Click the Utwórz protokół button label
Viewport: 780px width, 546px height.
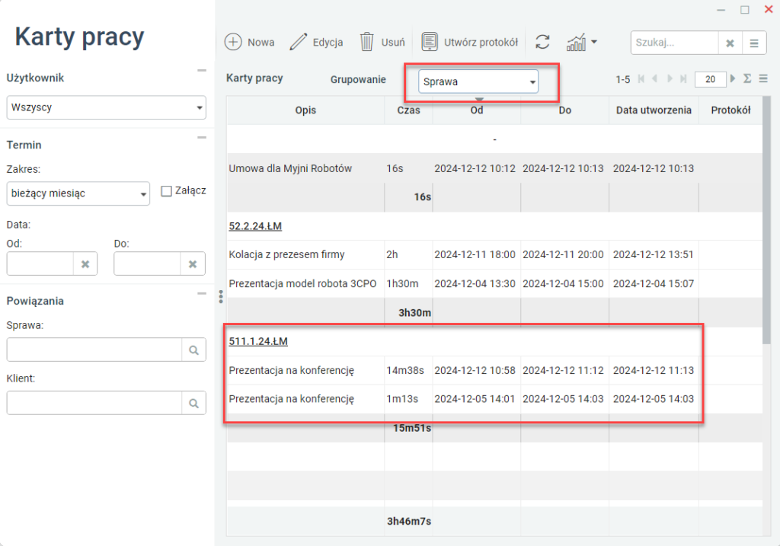481,43
